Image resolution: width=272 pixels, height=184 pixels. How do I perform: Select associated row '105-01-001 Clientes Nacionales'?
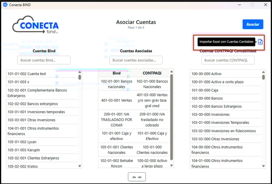pos(134,150)
